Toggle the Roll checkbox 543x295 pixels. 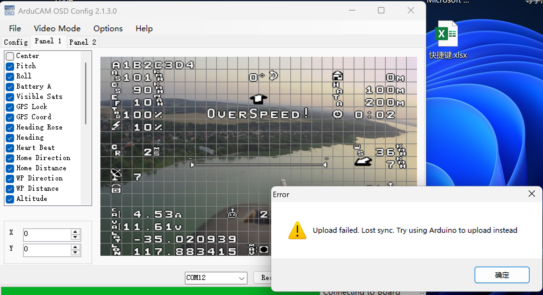pos(10,77)
